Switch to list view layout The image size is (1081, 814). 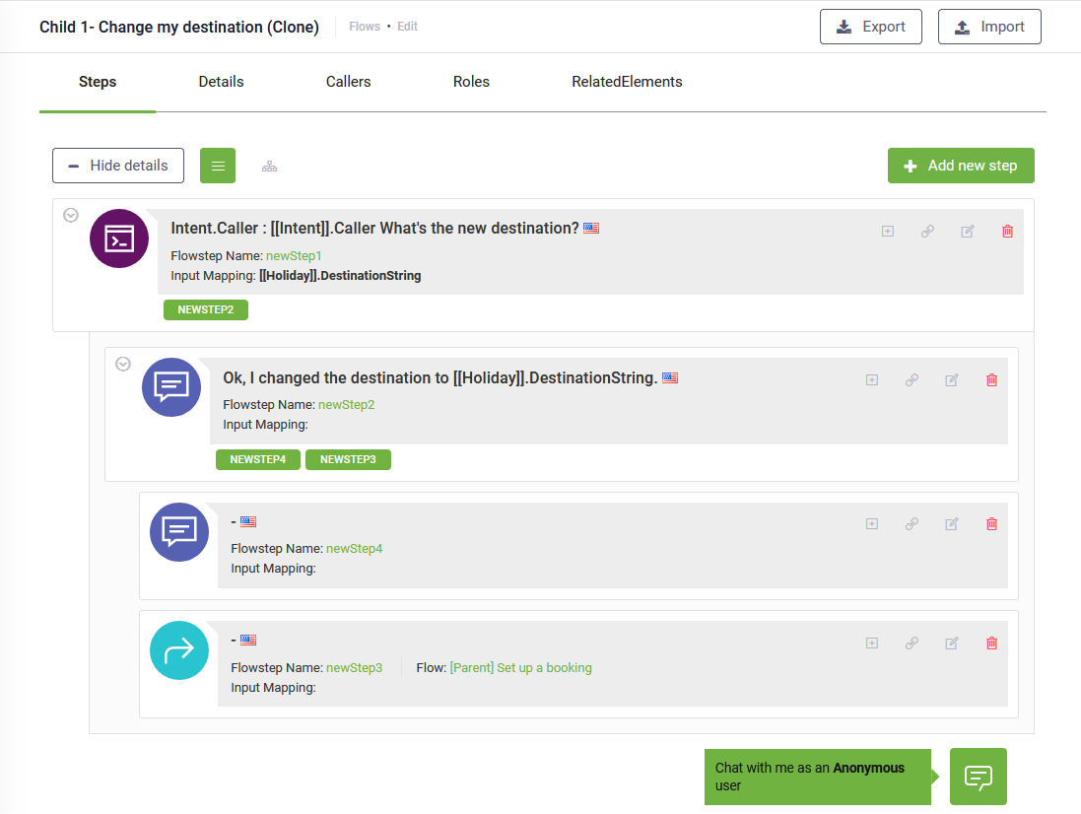218,166
